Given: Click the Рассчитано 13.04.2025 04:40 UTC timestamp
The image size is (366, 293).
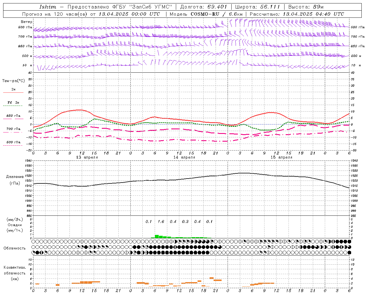Looking at the screenshot, I should coord(297,14).
